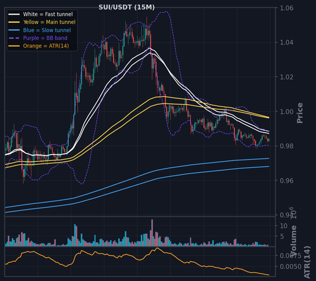Click the 0.96 price axis label
Image resolution: width=316 pixels, height=281 pixels.
click(286, 181)
